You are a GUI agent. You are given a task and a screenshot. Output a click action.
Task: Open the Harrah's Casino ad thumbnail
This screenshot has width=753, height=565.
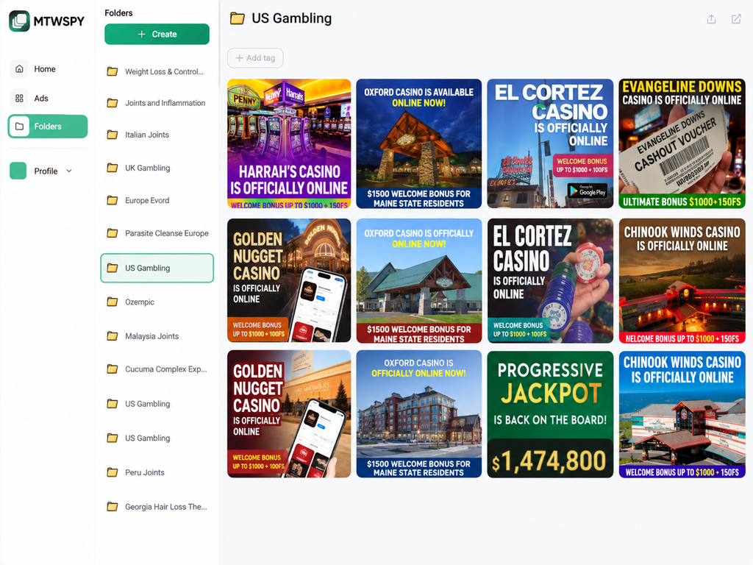point(289,143)
